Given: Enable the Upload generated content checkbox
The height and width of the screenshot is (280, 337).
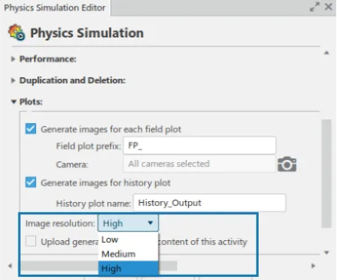Looking at the screenshot, I should pyautogui.click(x=31, y=241).
